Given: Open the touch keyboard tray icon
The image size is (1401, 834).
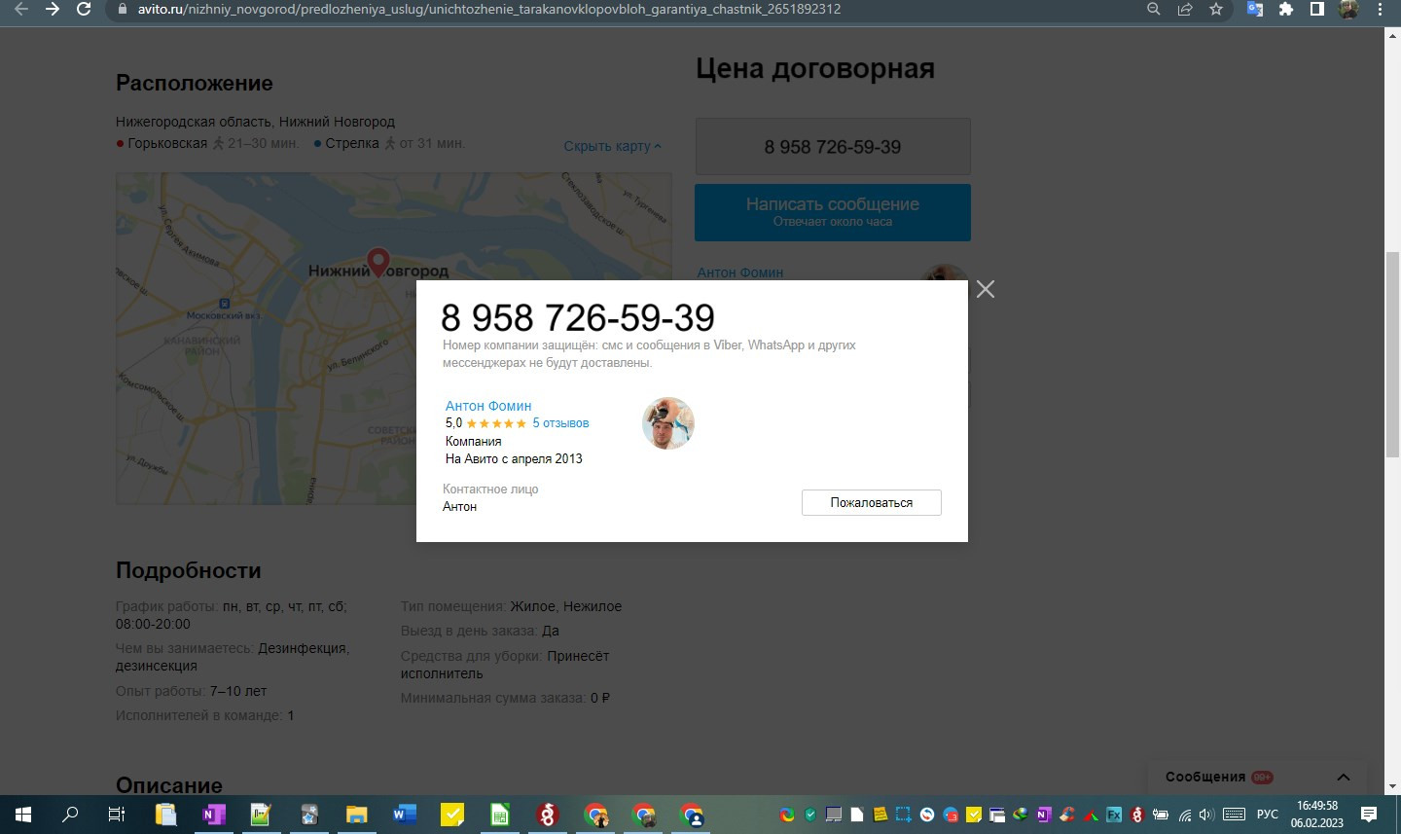Looking at the screenshot, I should tap(1234, 815).
